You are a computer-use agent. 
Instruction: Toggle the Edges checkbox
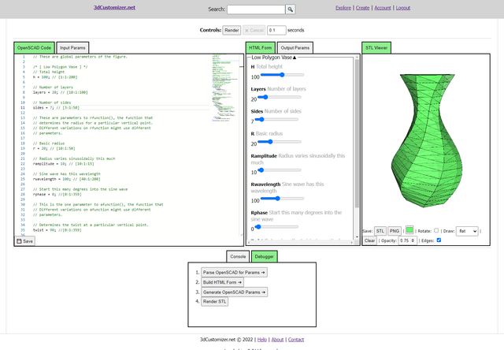tap(439, 240)
